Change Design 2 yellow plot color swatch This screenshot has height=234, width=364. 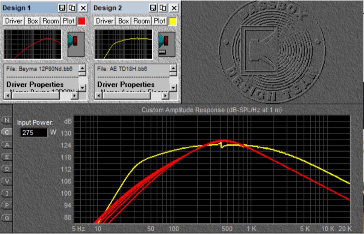click(x=173, y=21)
